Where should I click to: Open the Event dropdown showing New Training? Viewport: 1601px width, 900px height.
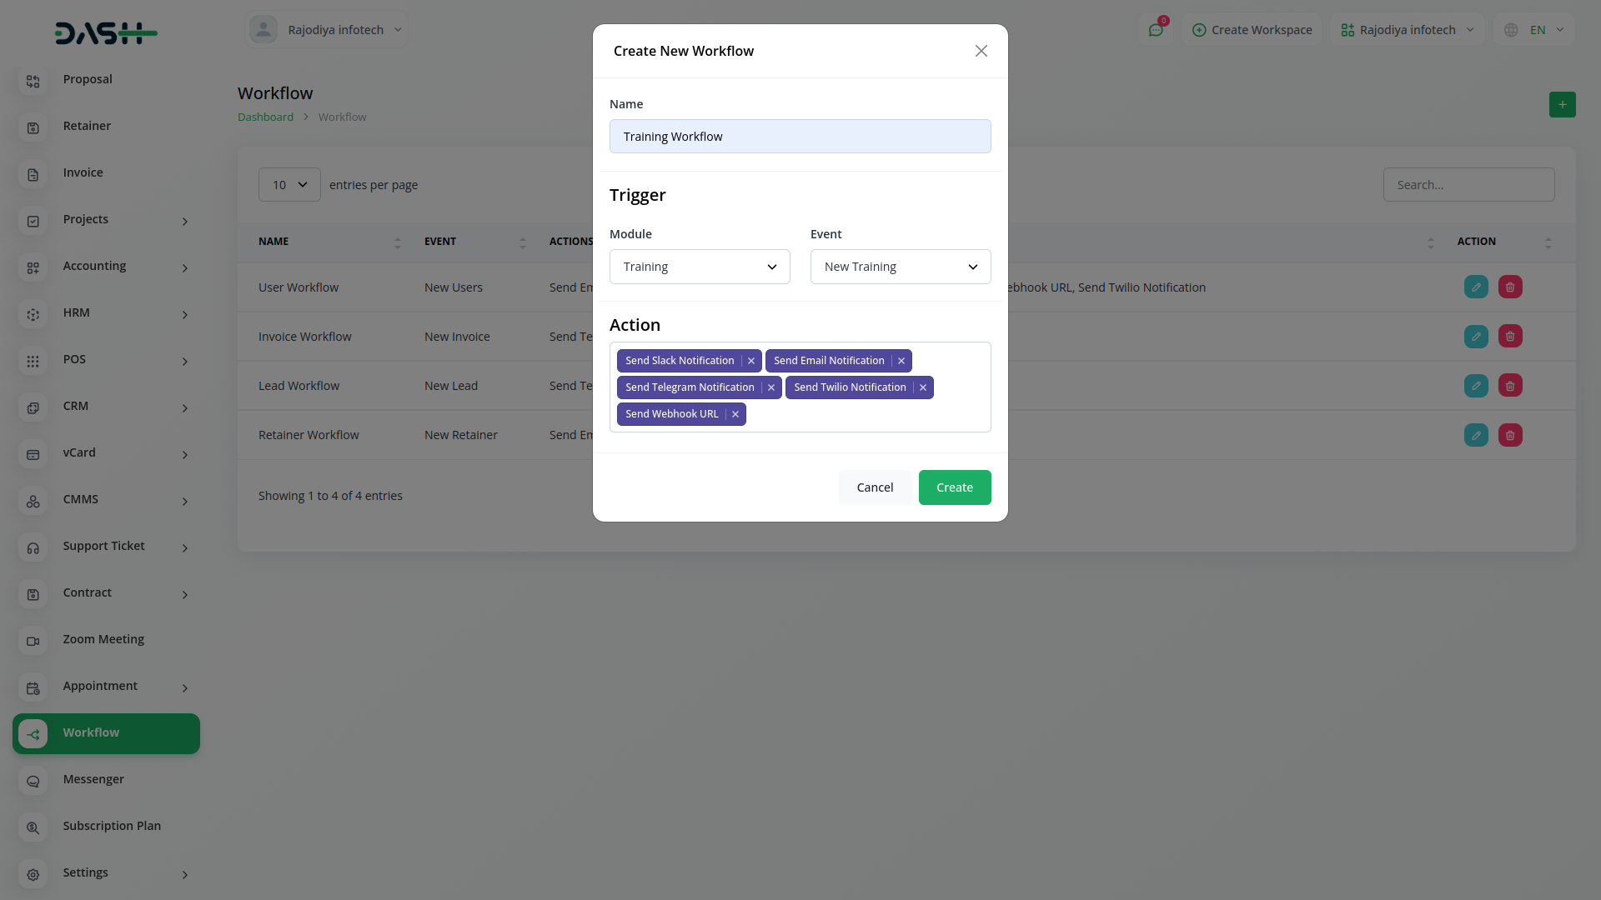click(900, 266)
